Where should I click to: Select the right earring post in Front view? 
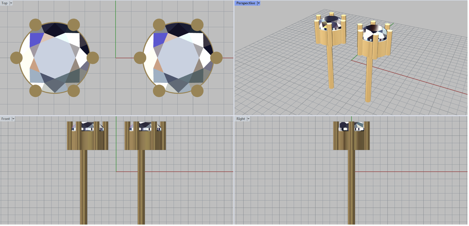click(x=141, y=187)
